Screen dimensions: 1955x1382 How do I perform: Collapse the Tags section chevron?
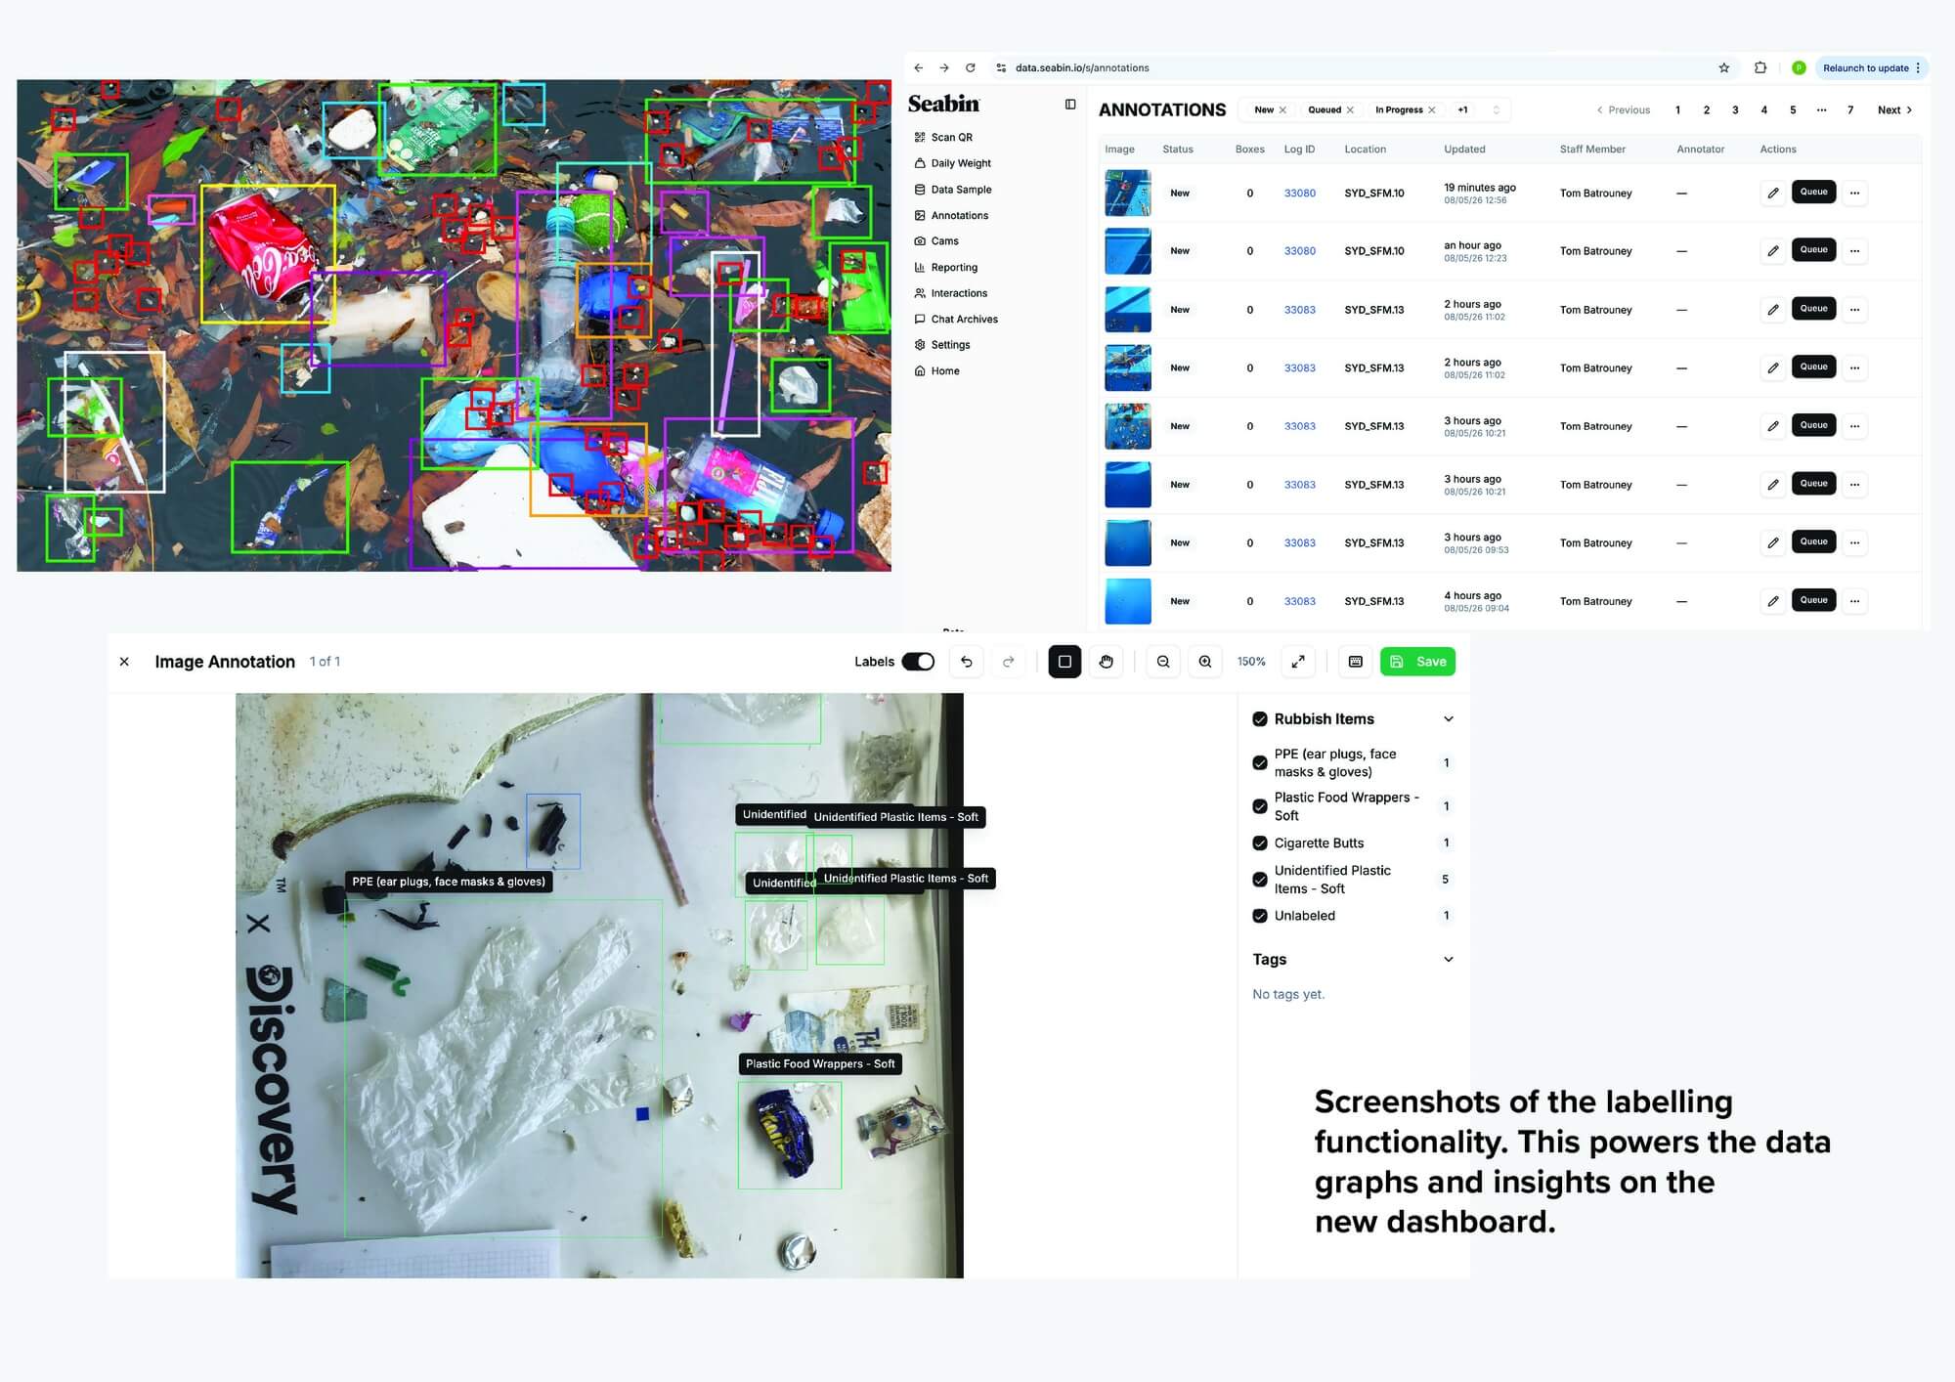pyautogui.click(x=1449, y=960)
